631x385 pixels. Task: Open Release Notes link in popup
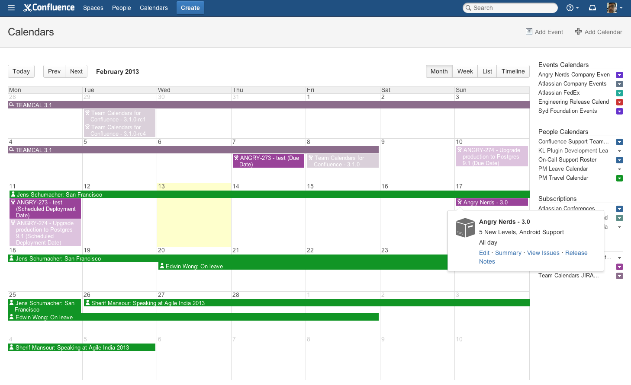coord(576,253)
